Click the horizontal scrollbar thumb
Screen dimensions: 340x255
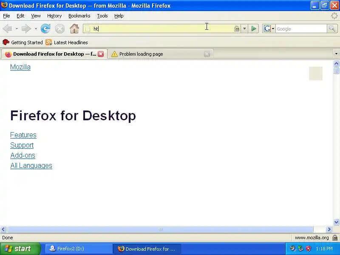tap(161, 229)
